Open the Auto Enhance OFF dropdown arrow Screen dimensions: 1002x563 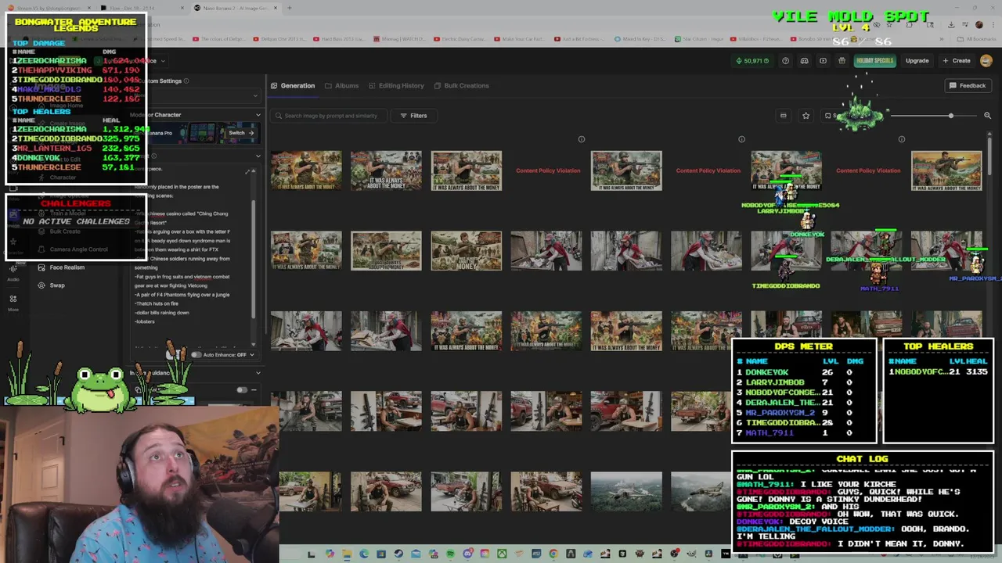tap(253, 355)
